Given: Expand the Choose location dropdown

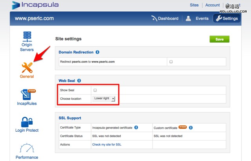Looking at the screenshot, I should pyautogui.click(x=104, y=99).
